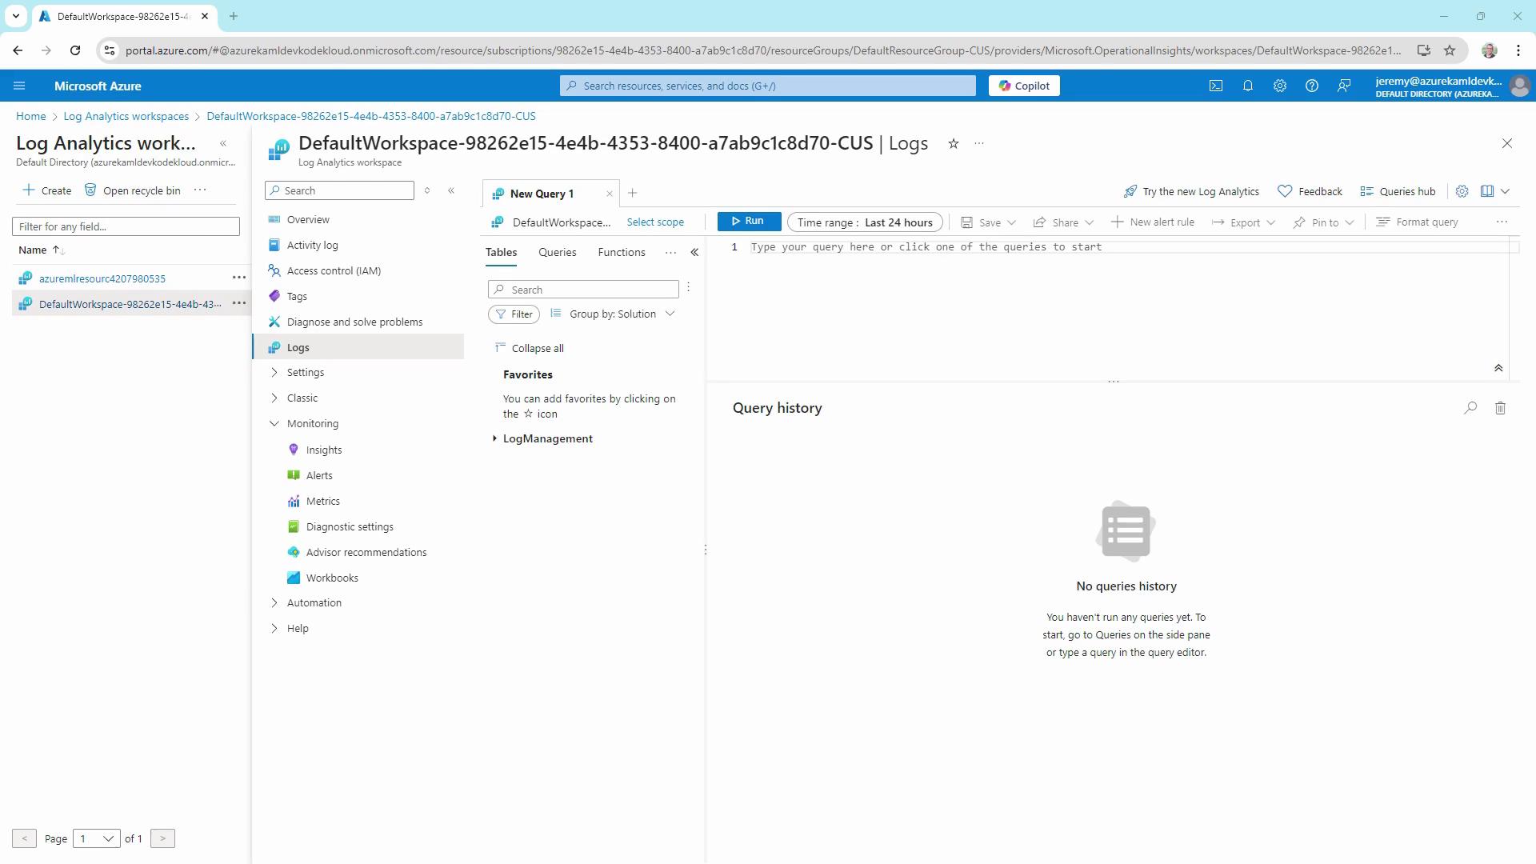Delete query history with trash icon
Screen dimensions: 1536x864
coord(1500,408)
